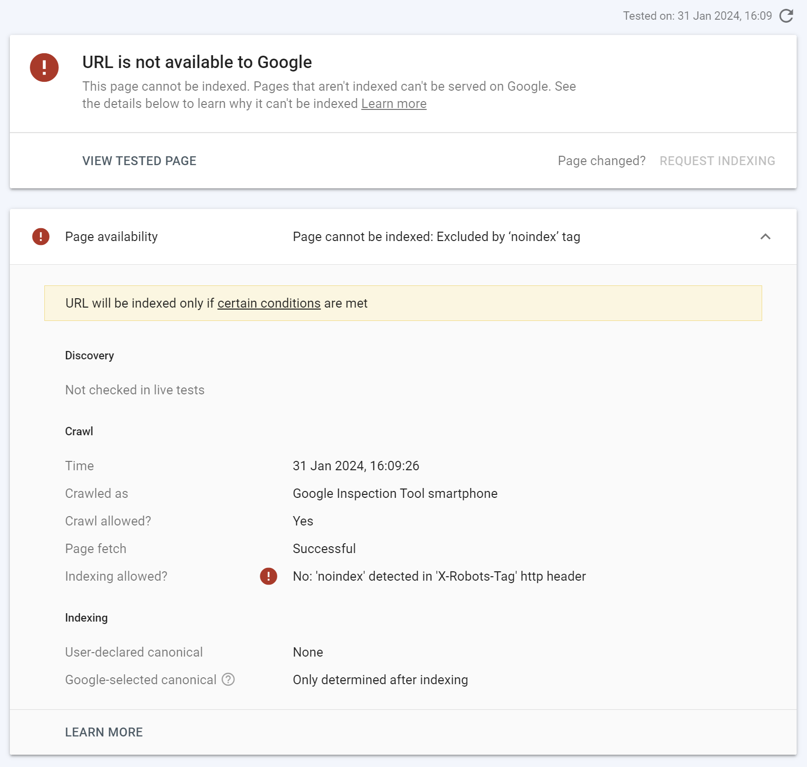Click 'URL is not available to Google' heading

[197, 63]
